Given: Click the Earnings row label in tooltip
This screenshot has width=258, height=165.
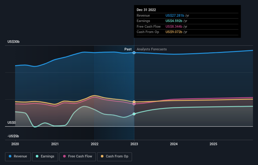Looking at the screenshot, I should point(144,21).
